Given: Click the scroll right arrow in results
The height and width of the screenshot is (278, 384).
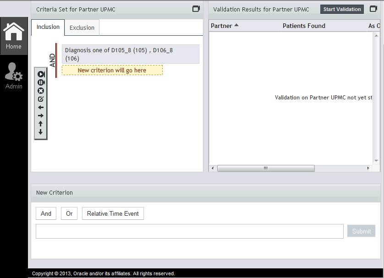Looking at the screenshot, I should (368, 169).
